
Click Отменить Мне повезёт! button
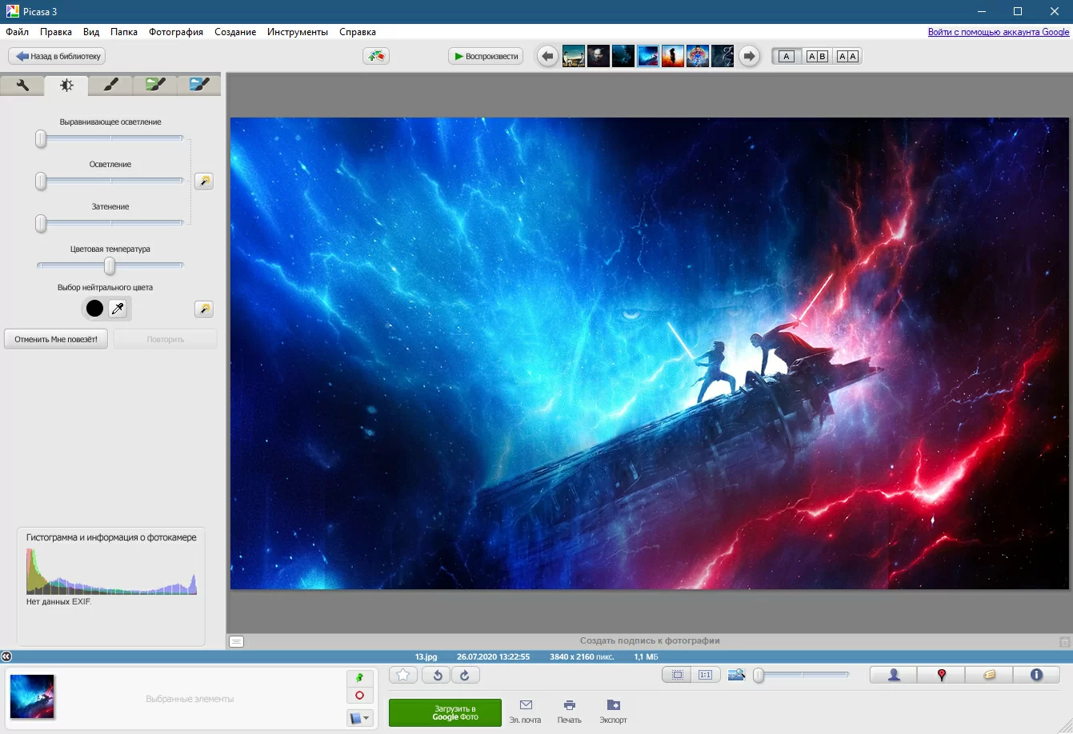coord(56,339)
